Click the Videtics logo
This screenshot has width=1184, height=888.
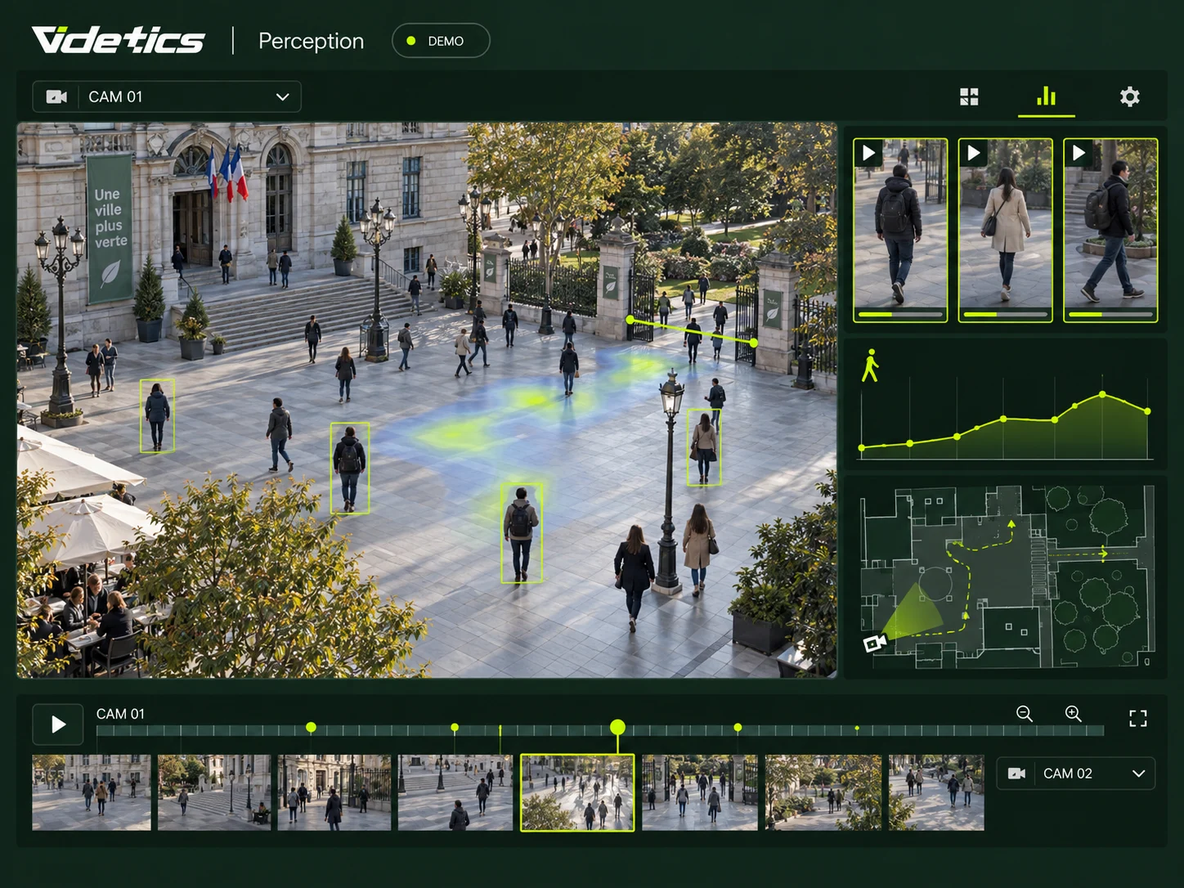119,40
